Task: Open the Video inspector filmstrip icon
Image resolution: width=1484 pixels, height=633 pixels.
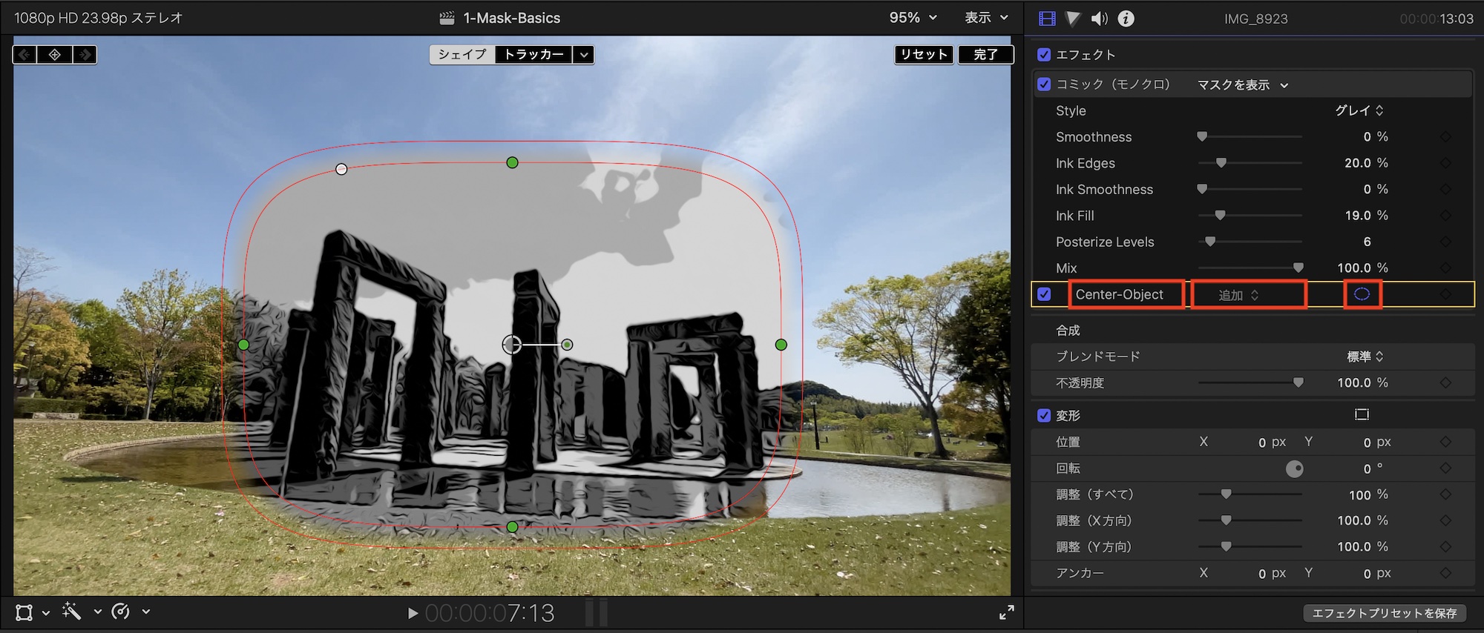Action: click(1047, 19)
